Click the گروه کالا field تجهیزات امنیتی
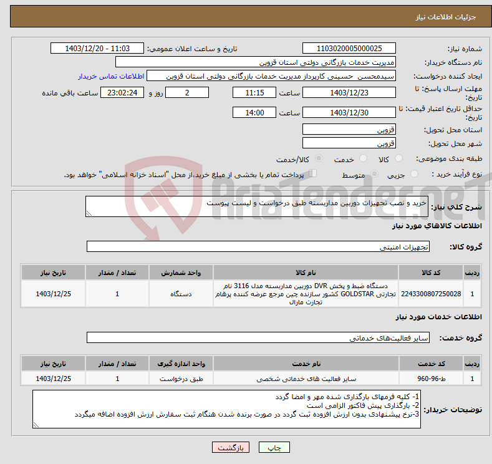The height and width of the screenshot is (464, 492). pyautogui.click(x=258, y=246)
